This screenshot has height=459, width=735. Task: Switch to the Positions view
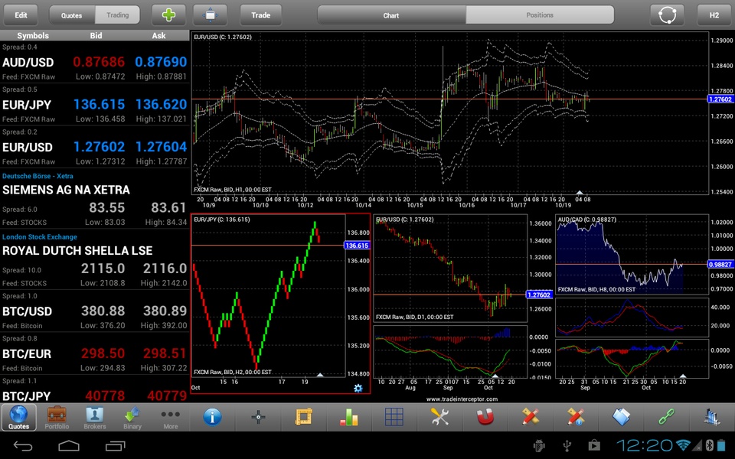click(540, 15)
